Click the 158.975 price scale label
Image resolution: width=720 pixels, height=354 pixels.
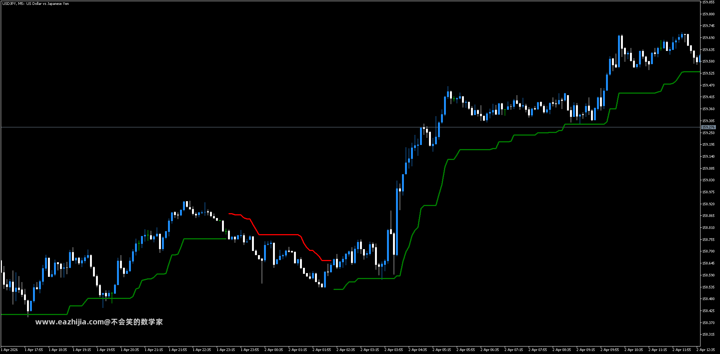[708, 192]
